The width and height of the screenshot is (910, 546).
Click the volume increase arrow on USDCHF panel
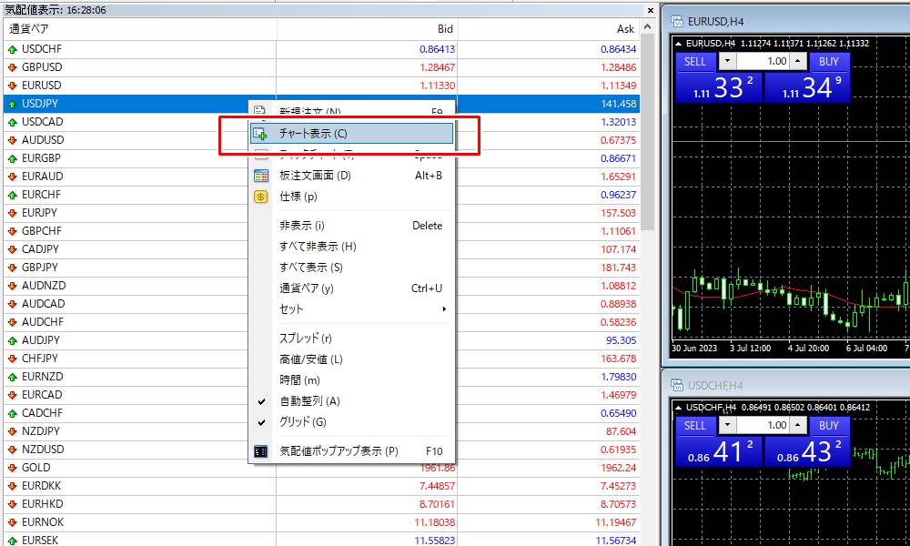[x=798, y=426]
